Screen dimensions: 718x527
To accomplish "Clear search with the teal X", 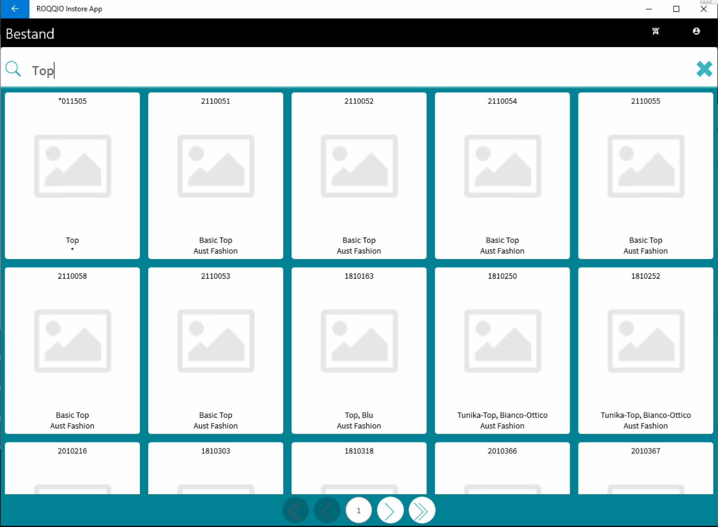I will pyautogui.click(x=704, y=69).
